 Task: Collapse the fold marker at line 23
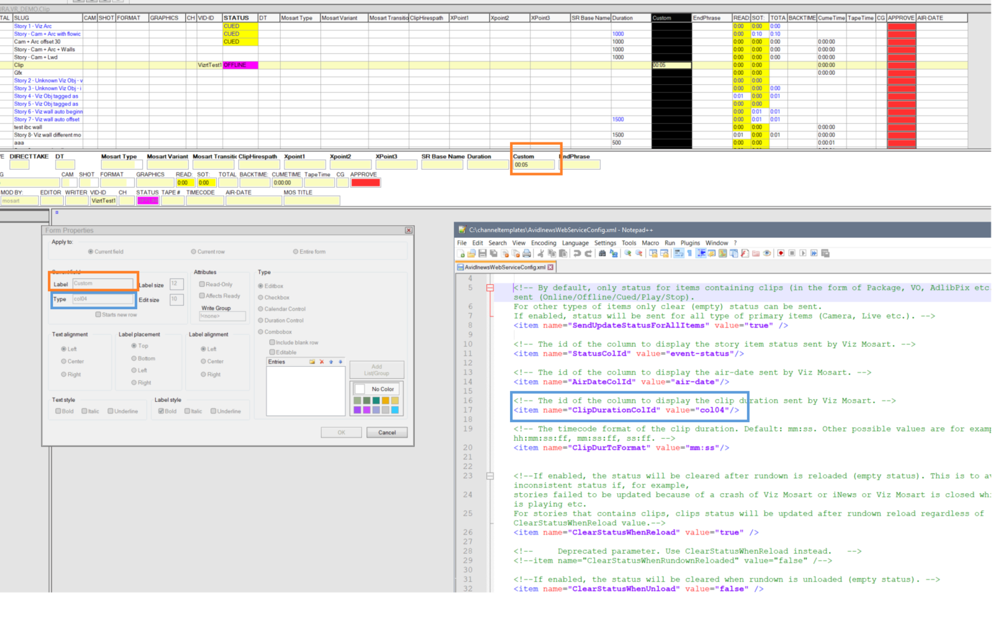tap(490, 476)
